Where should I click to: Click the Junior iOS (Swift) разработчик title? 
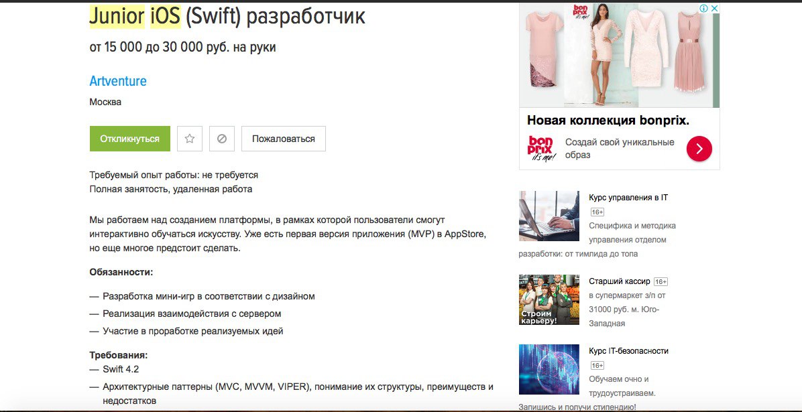(x=227, y=16)
